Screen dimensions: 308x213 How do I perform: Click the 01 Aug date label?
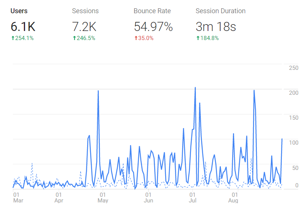point(233,198)
